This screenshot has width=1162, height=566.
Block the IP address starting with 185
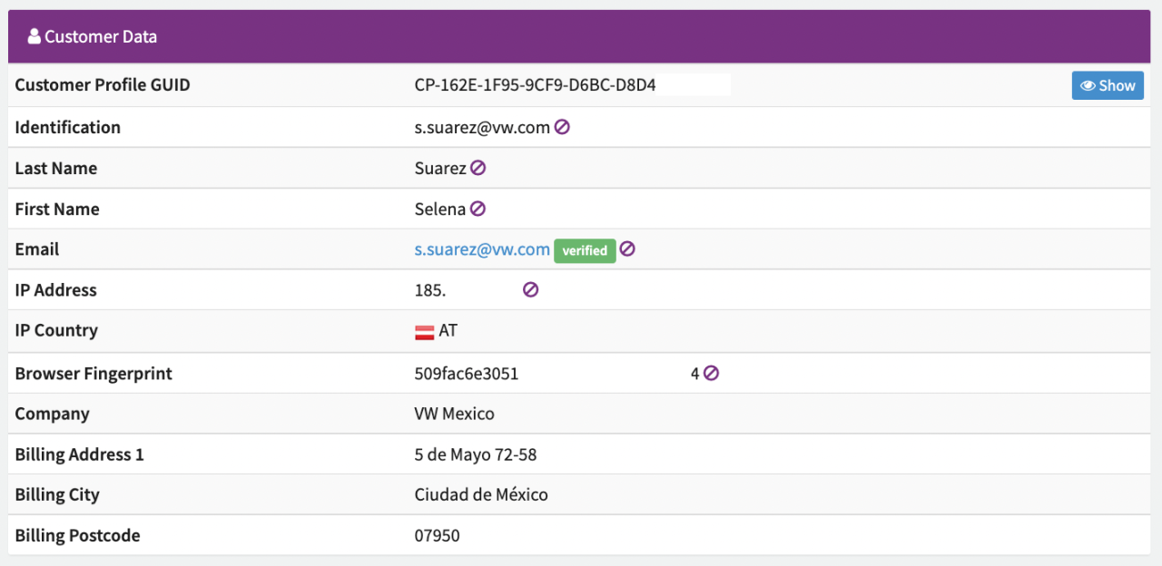[x=531, y=289]
